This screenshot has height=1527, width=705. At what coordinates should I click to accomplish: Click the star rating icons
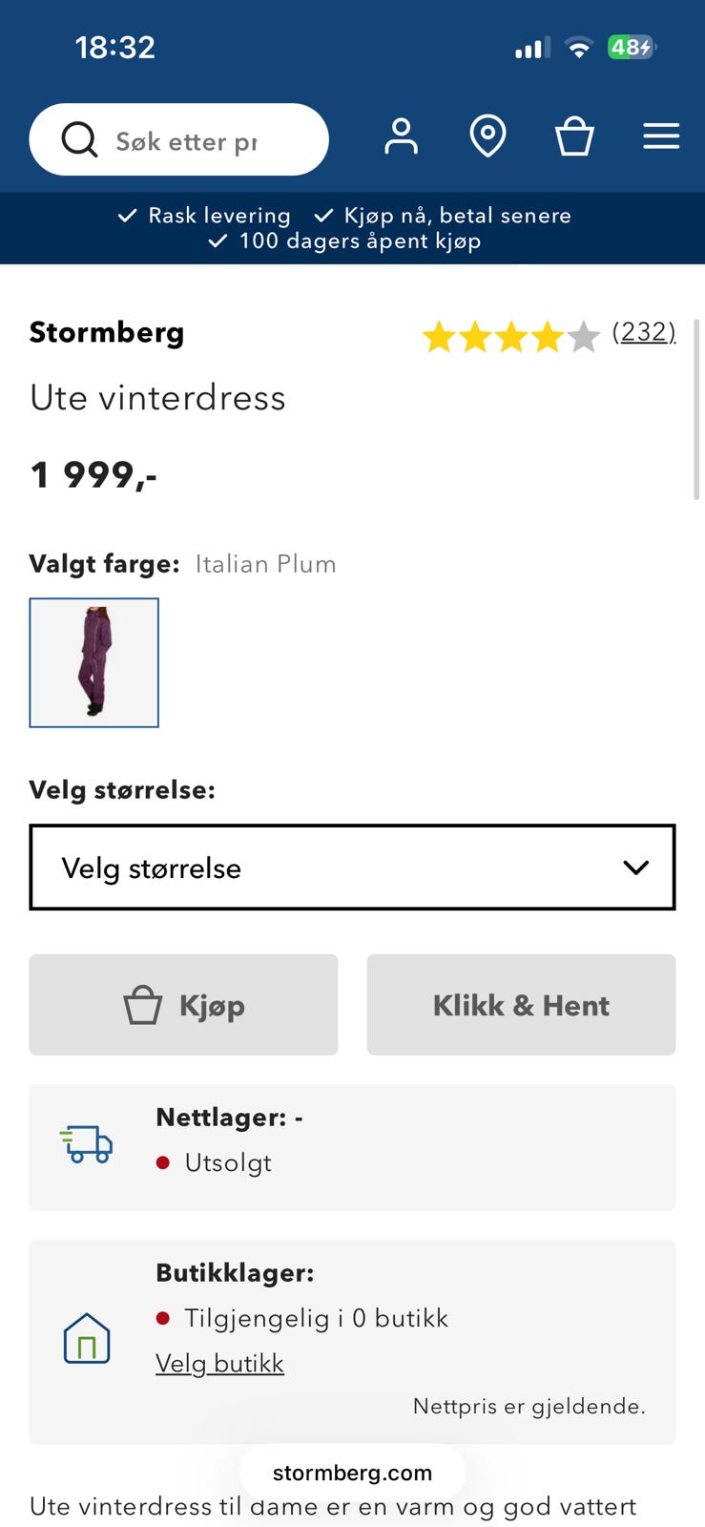coord(510,337)
